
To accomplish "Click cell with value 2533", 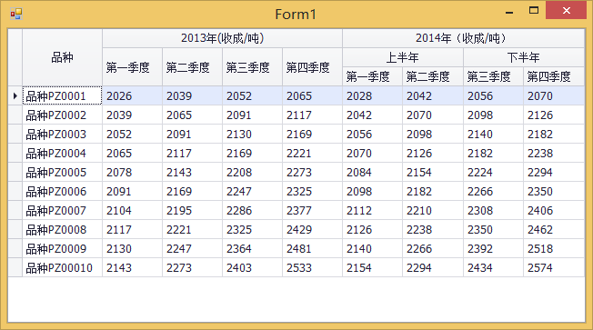I will [312, 267].
